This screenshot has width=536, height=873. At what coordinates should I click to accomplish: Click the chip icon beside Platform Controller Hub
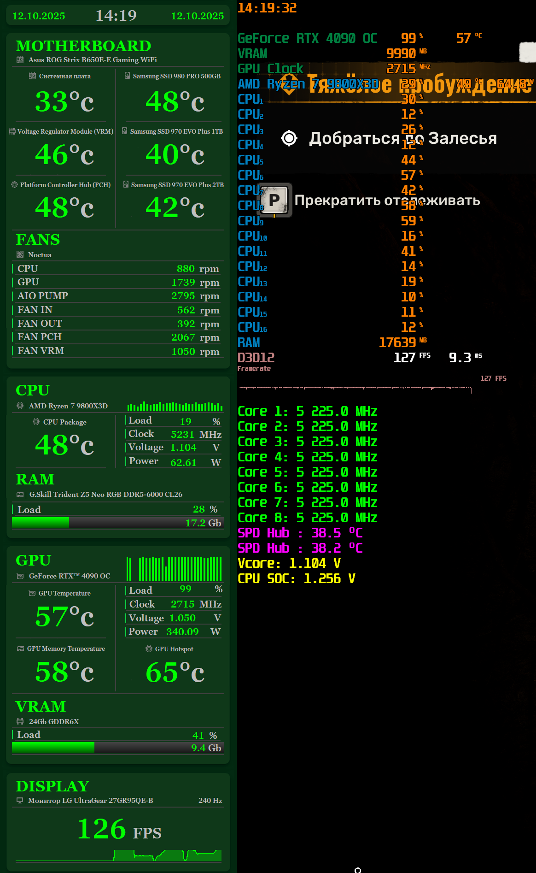coord(14,184)
